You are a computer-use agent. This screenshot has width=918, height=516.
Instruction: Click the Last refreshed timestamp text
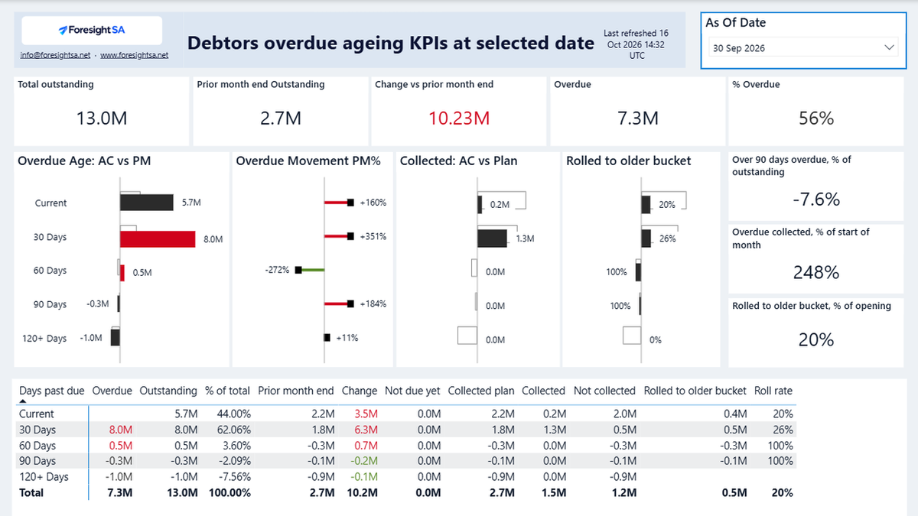click(x=636, y=44)
